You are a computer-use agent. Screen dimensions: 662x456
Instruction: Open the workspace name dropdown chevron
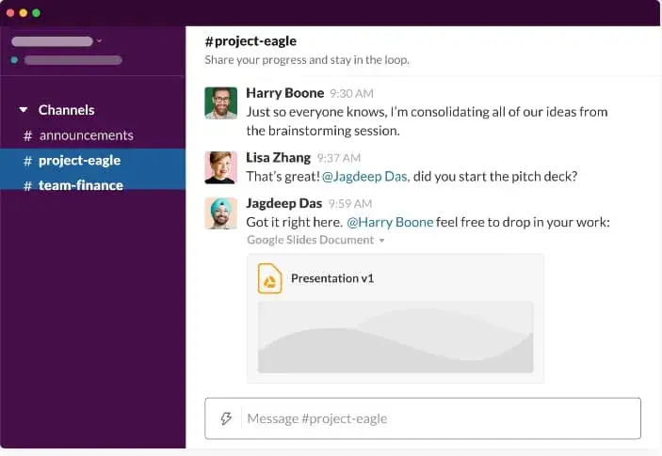tap(100, 40)
